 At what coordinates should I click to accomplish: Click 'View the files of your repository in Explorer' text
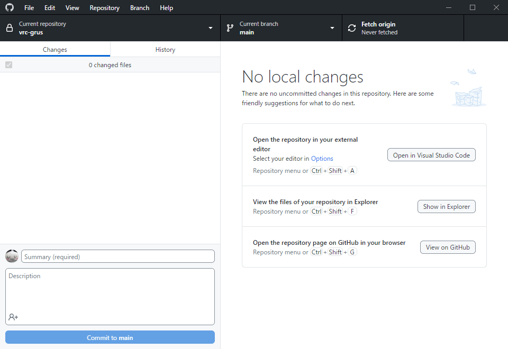coord(315,202)
